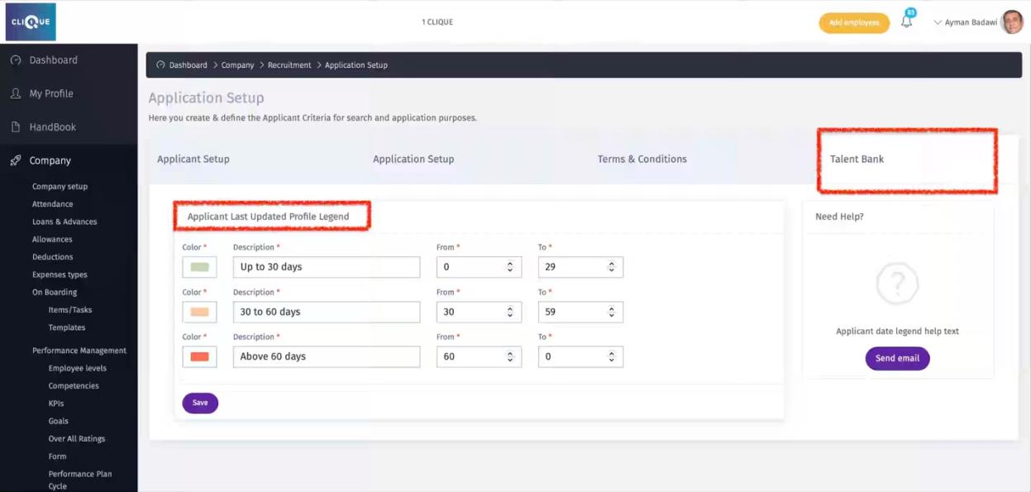Pick the green color swatch
Screen dimensions: 1031x492
(x=199, y=267)
